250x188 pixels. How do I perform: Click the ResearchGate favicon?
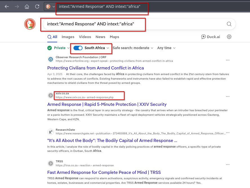(x=51, y=132)
